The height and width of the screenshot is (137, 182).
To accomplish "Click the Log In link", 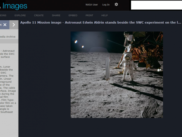I will 106,5.
